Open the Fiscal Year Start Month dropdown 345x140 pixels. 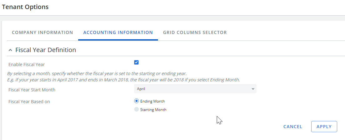pyautogui.click(x=195, y=89)
